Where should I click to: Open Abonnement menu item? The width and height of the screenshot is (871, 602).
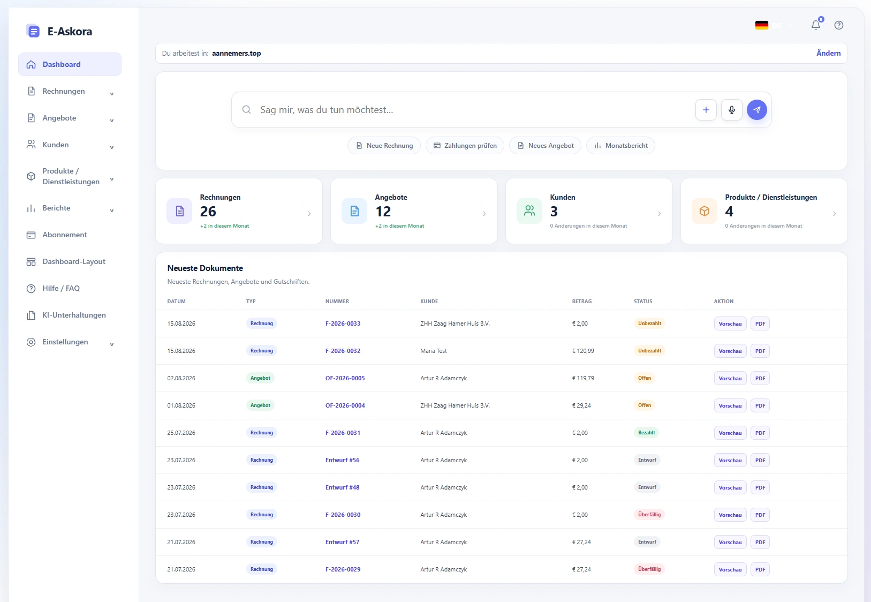click(70, 235)
